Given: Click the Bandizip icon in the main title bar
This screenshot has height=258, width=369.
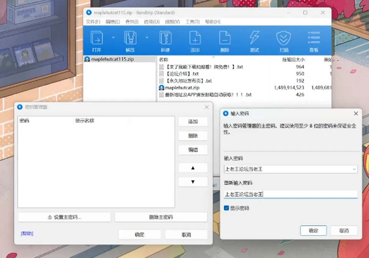Looking at the screenshot, I should tap(89, 12).
